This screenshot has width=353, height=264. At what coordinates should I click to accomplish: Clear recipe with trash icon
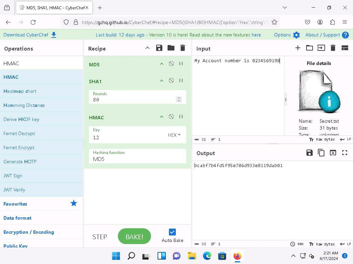click(183, 48)
